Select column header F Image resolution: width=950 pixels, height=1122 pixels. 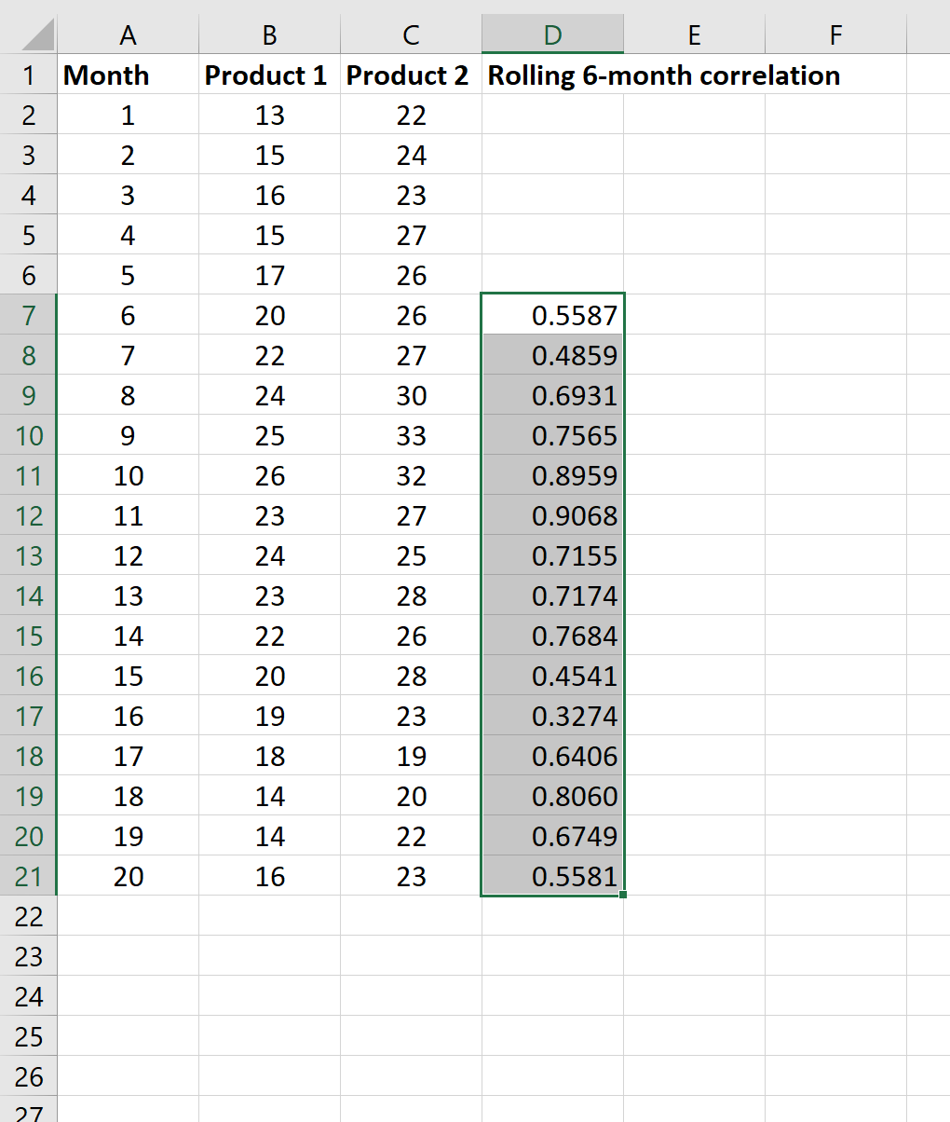(x=835, y=34)
